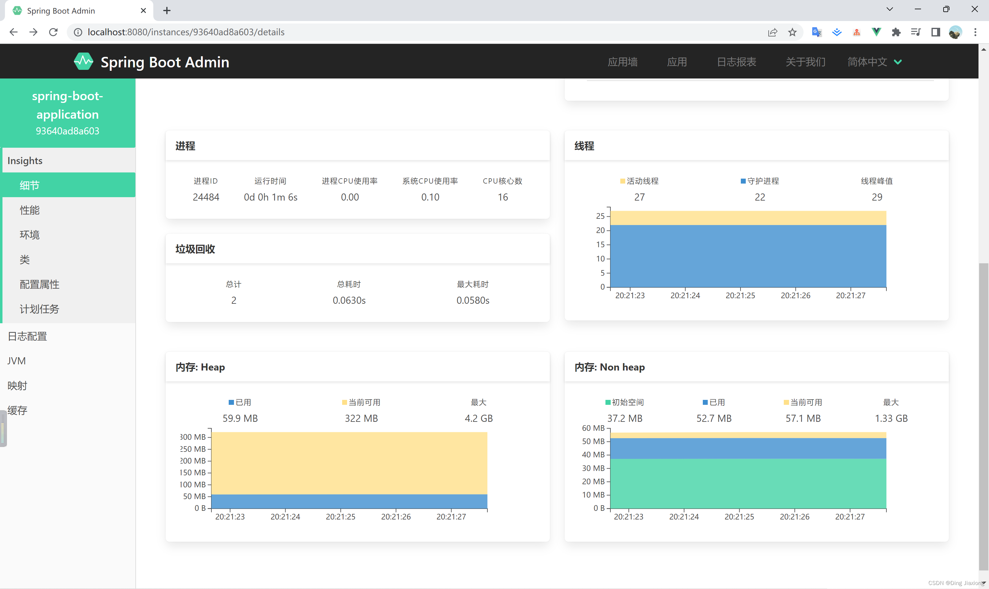Select 性能 in the sidebar
Image resolution: width=989 pixels, height=589 pixels.
tap(69, 210)
